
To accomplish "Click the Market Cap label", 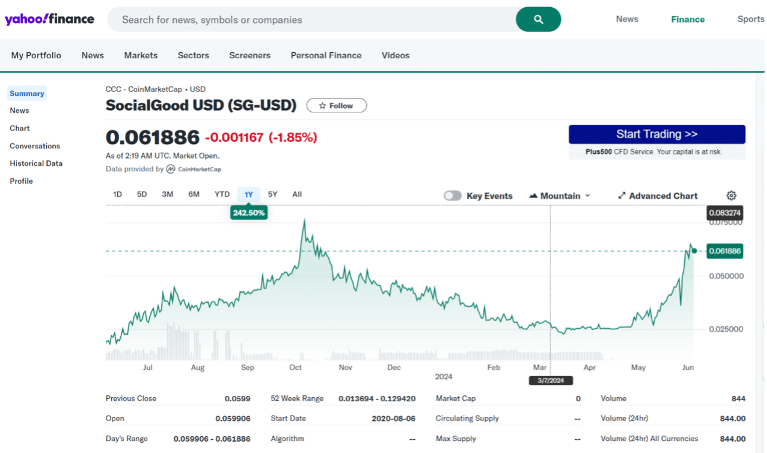I will point(455,398).
